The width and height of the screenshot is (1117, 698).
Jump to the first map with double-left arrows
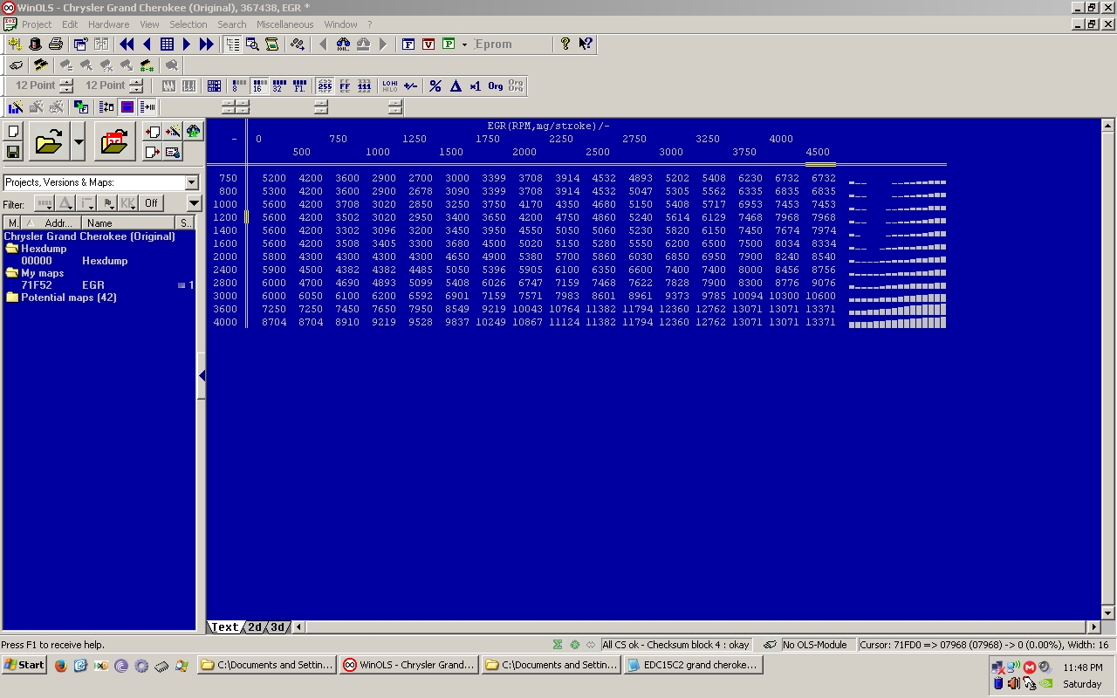click(127, 44)
